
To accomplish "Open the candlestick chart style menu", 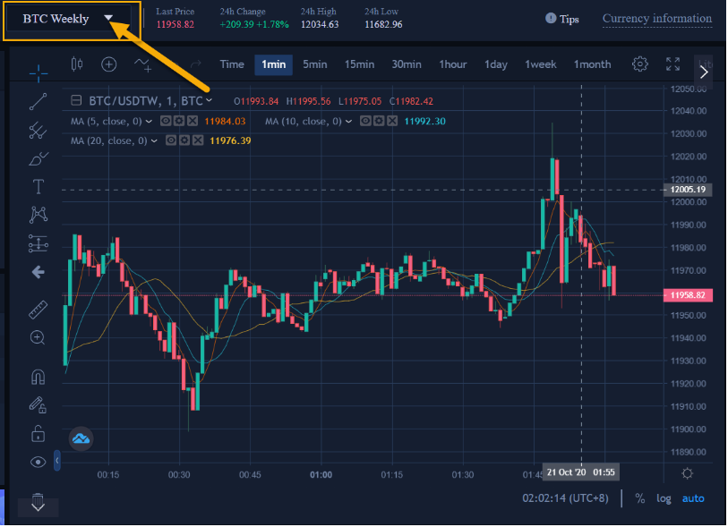I will [77, 64].
